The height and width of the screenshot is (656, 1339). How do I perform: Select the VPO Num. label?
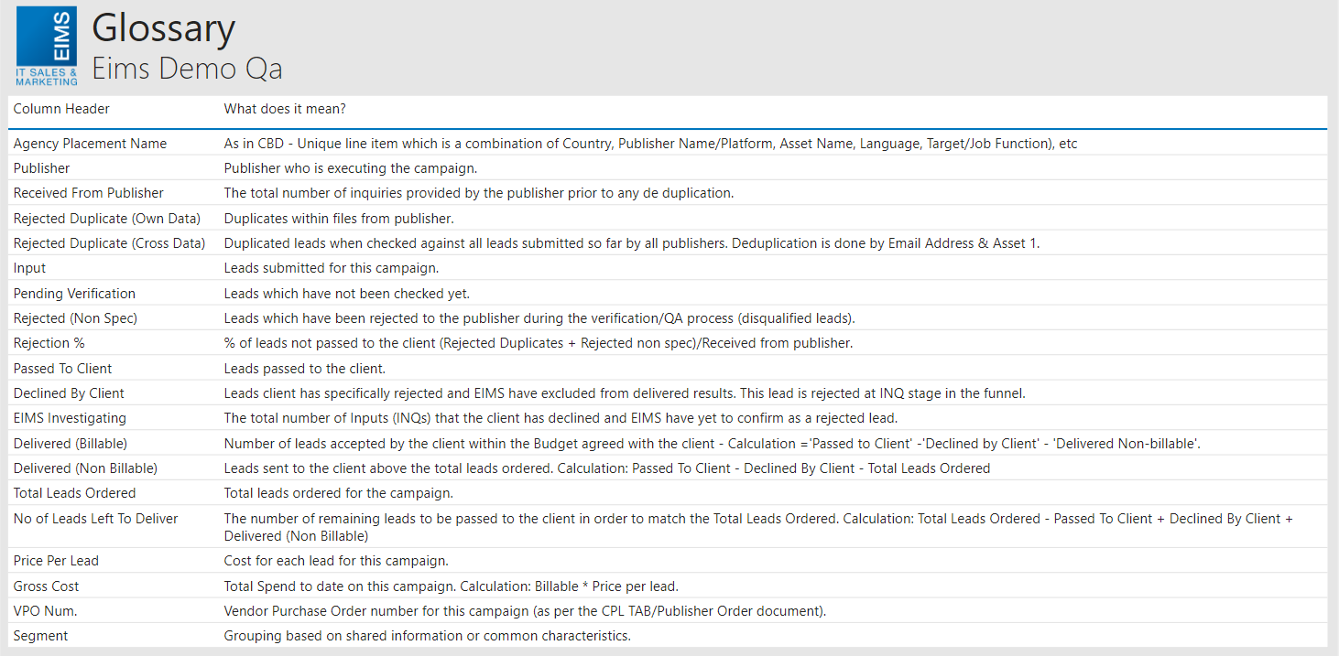44,611
